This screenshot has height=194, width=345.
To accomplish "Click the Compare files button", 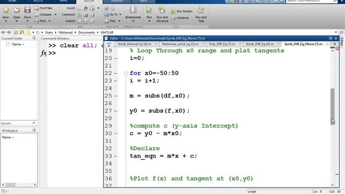I will pyautogui.click(x=43, y=15).
